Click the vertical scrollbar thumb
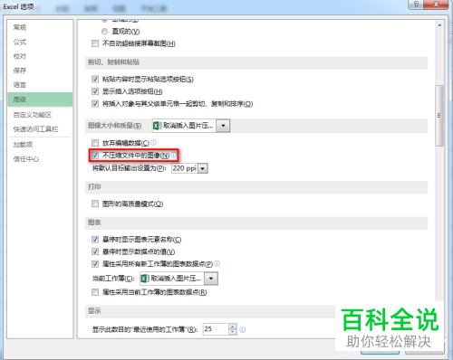Screen dimensions: 453x360 click(439, 116)
